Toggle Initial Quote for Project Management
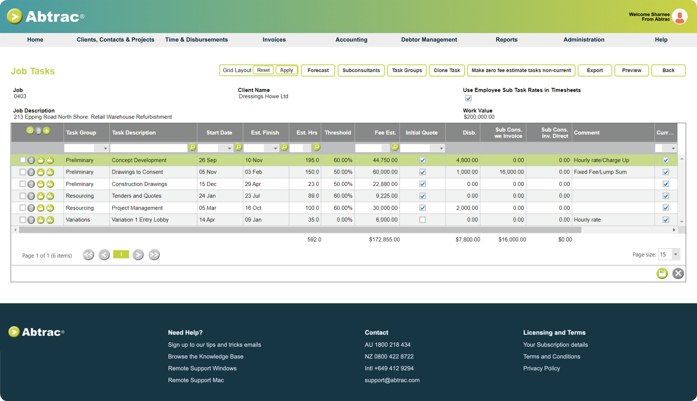 click(x=423, y=208)
